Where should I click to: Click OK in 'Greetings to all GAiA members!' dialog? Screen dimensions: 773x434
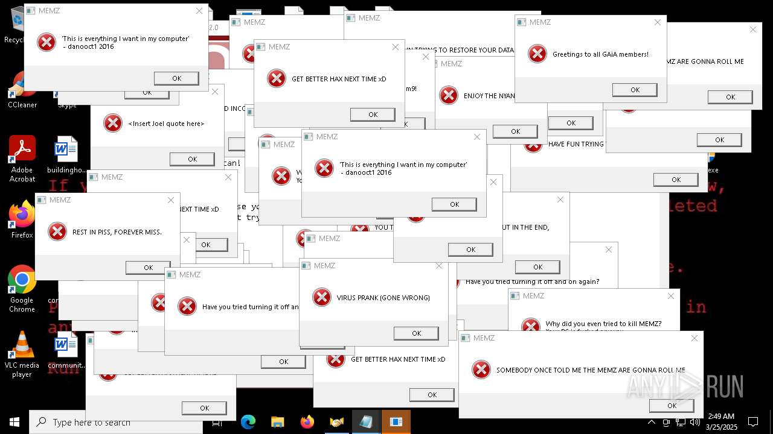[635, 90]
